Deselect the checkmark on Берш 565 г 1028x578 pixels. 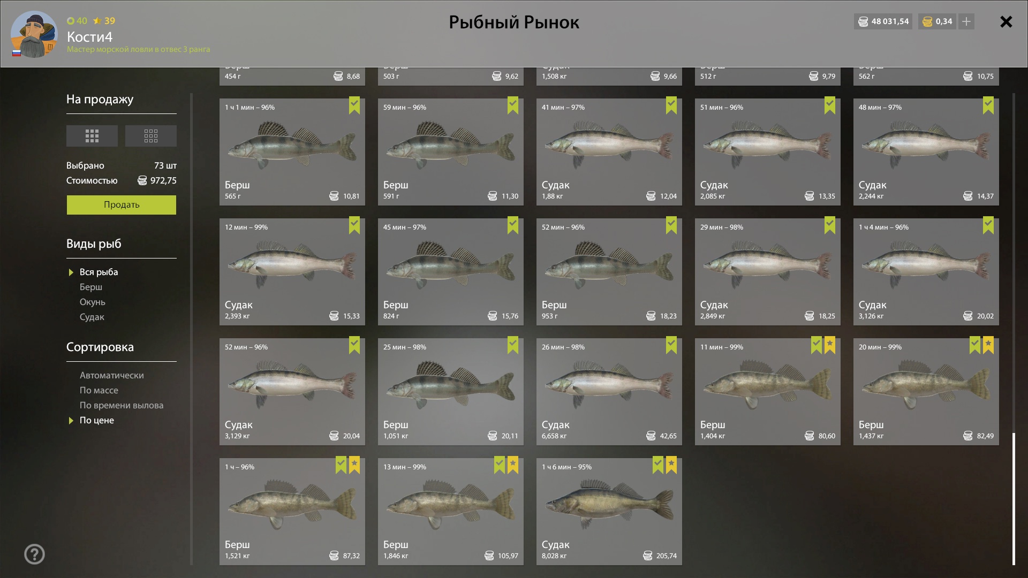tap(354, 105)
